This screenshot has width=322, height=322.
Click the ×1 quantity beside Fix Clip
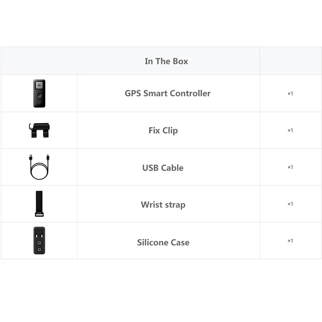tap(290, 130)
